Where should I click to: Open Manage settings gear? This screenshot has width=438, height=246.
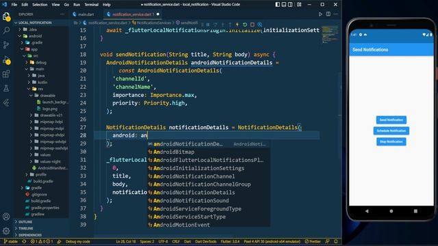pos(6,231)
